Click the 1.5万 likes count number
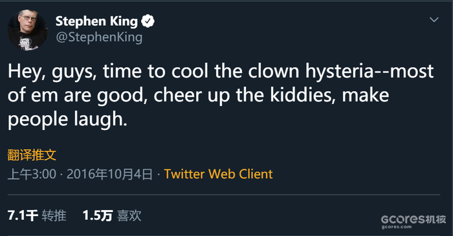453x236 pixels. [x=97, y=215]
